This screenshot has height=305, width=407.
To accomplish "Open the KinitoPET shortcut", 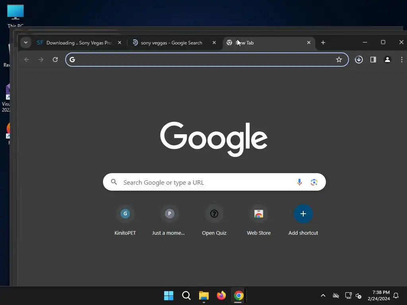I will tap(125, 220).
